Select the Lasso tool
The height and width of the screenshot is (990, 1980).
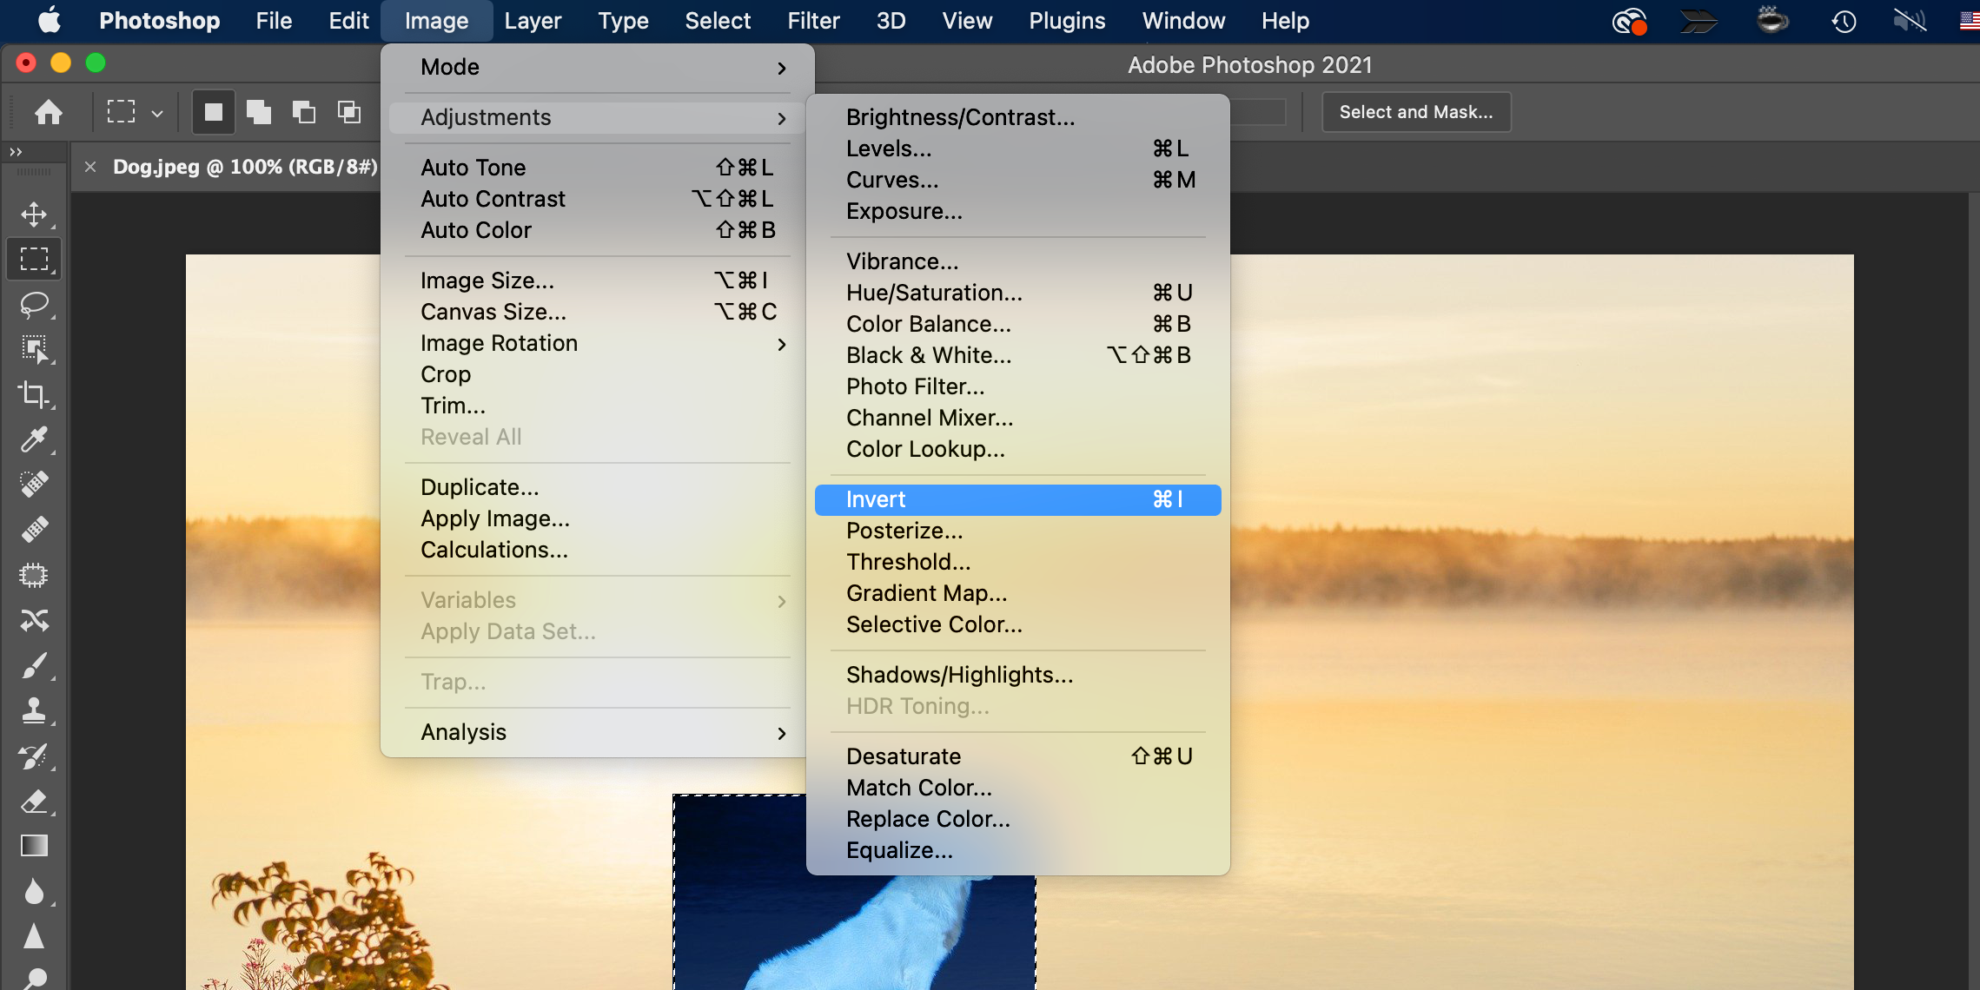35,305
